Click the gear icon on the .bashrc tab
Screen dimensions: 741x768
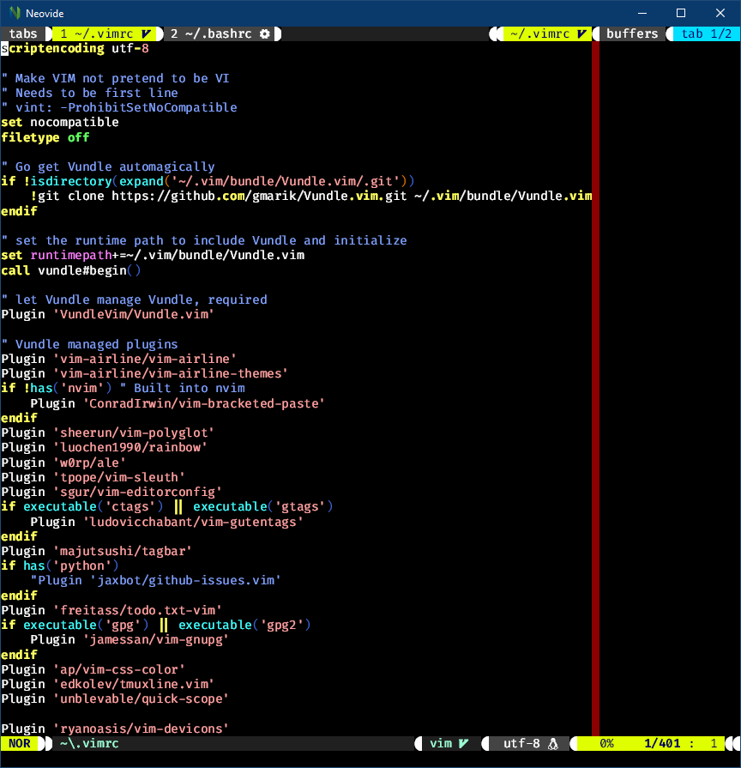point(265,33)
